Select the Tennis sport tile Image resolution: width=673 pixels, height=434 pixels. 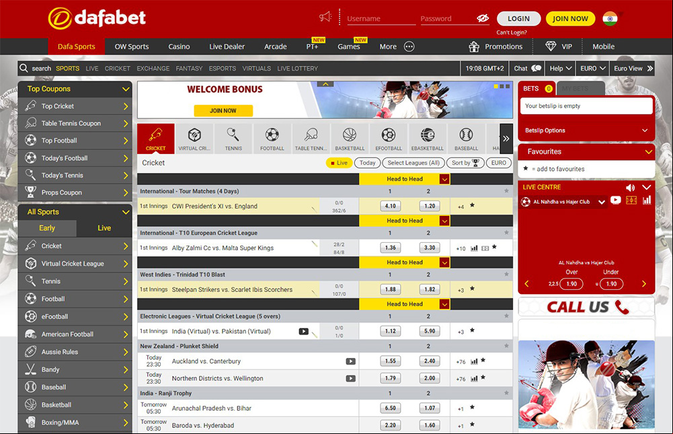point(233,139)
